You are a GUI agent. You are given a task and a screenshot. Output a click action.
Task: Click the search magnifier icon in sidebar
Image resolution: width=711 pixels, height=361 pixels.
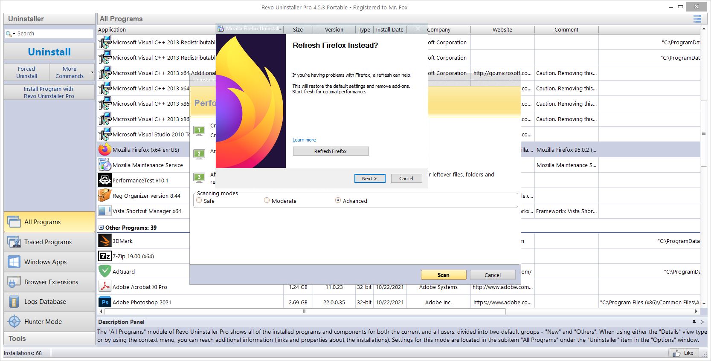9,34
